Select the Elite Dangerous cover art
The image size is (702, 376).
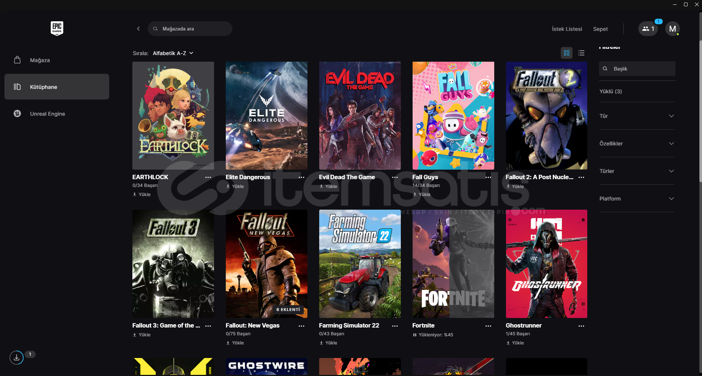[x=267, y=116]
